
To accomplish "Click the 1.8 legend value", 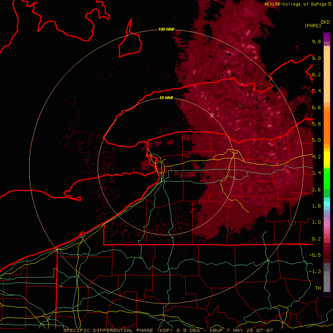I will coord(316,206).
